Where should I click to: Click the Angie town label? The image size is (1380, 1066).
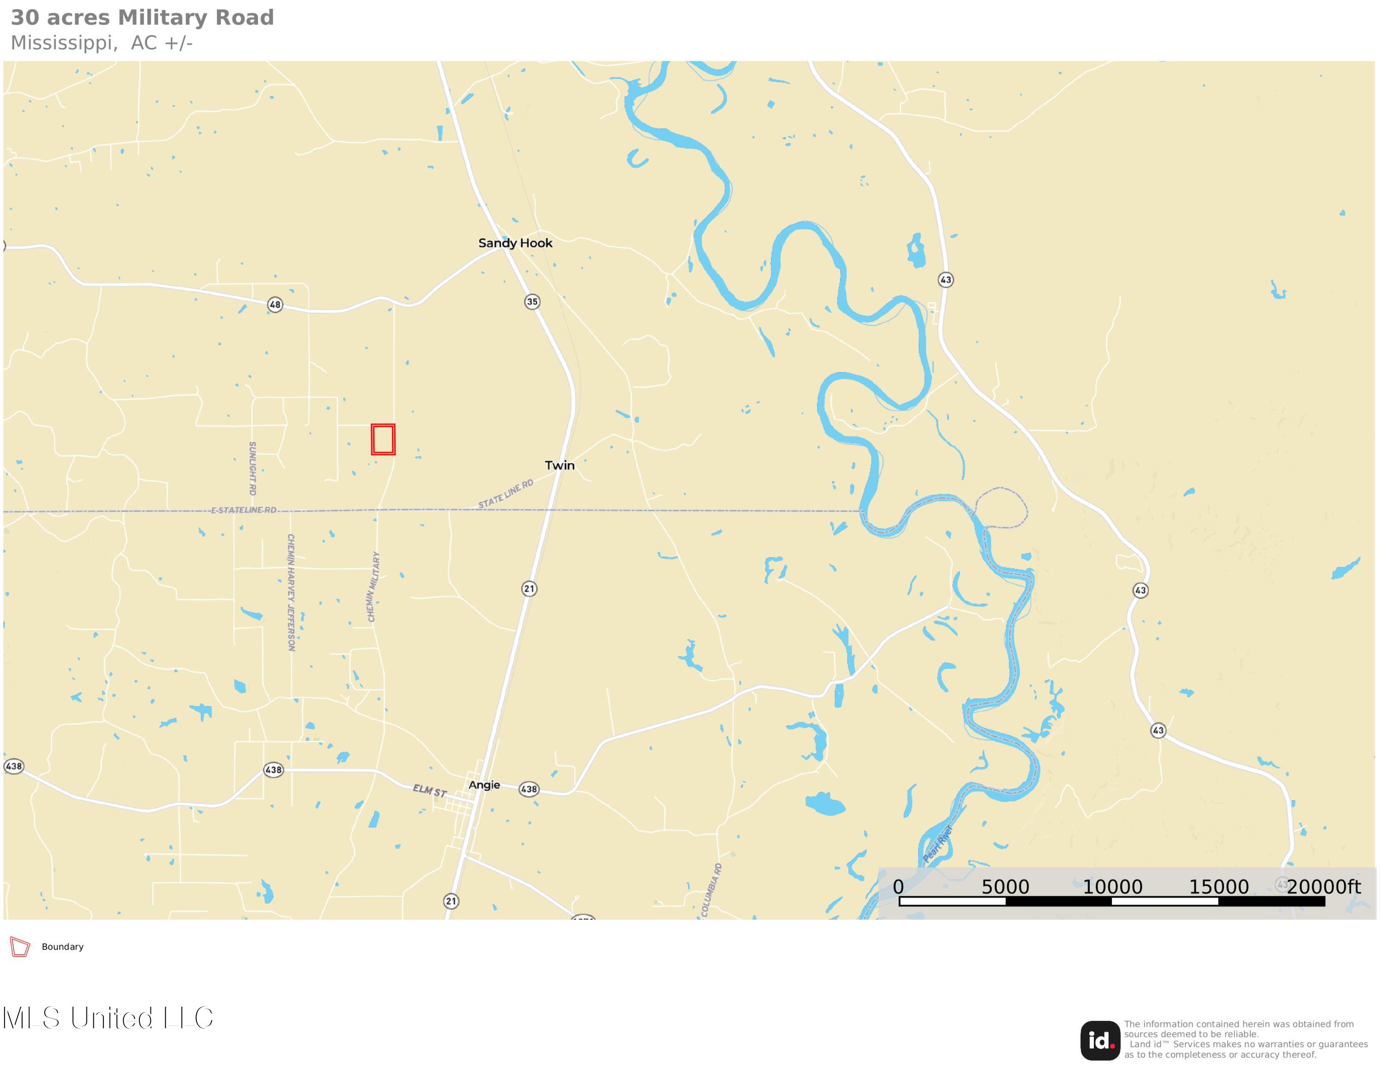484,785
